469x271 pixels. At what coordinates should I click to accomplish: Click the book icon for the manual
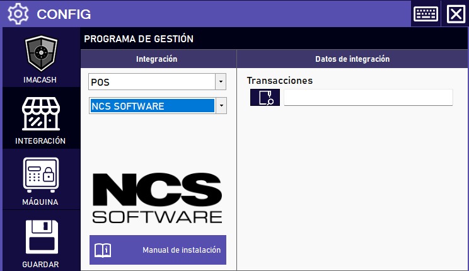103,250
